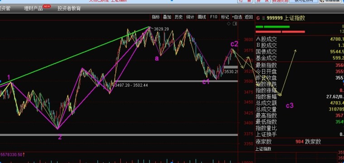Click the diamond icon above the chart
The width and height of the screenshot is (344, 163).
229,23
